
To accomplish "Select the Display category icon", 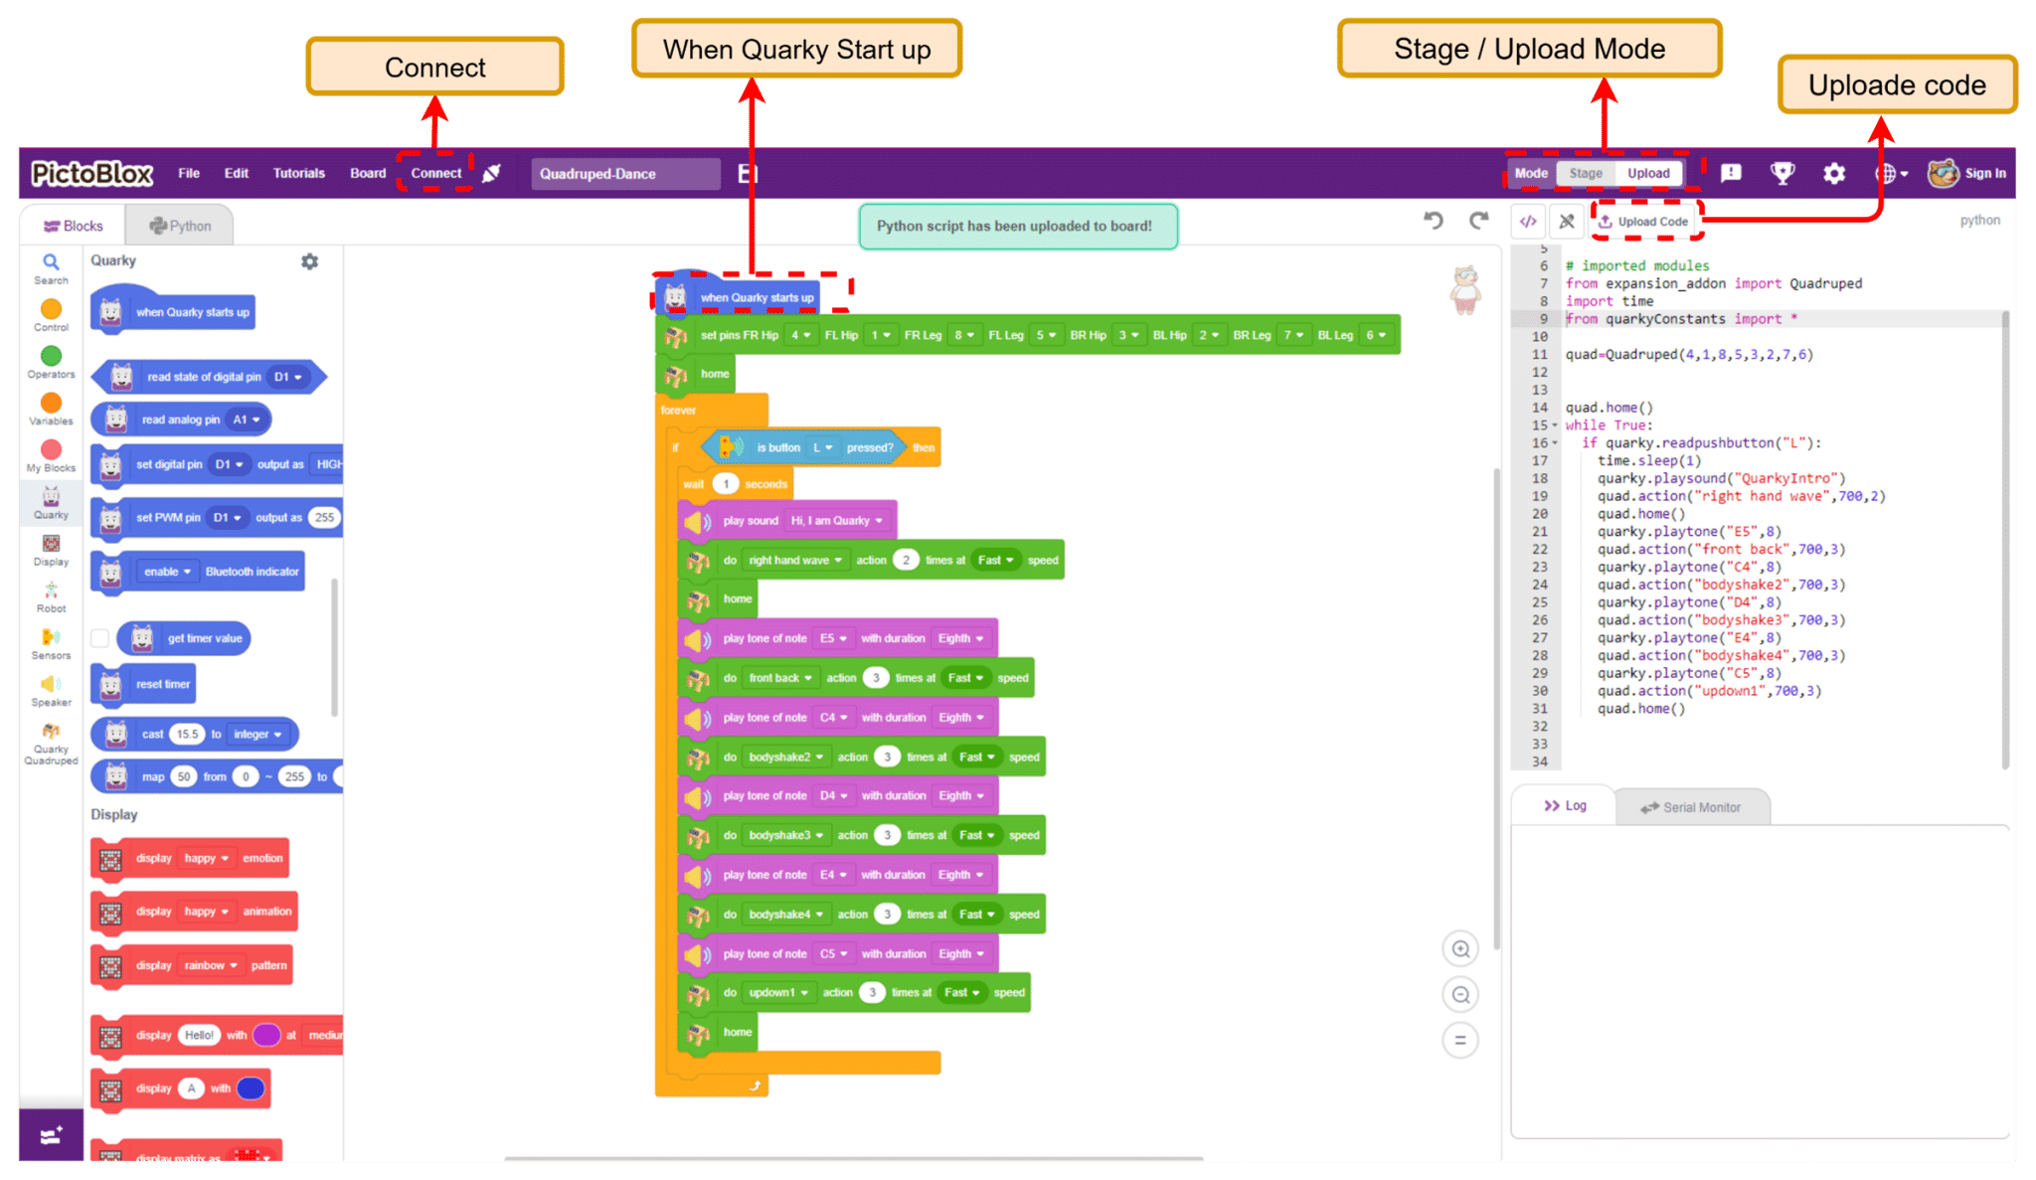I will click(x=51, y=550).
